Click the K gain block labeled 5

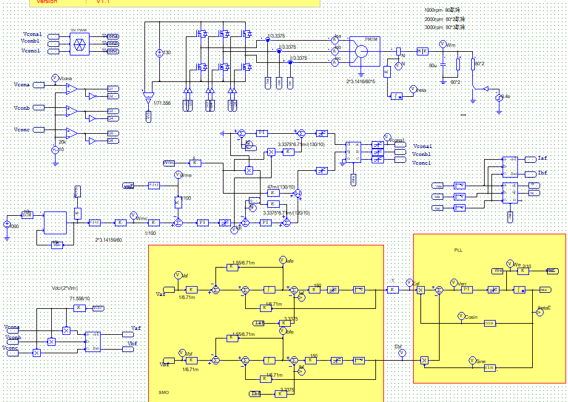(195, 163)
